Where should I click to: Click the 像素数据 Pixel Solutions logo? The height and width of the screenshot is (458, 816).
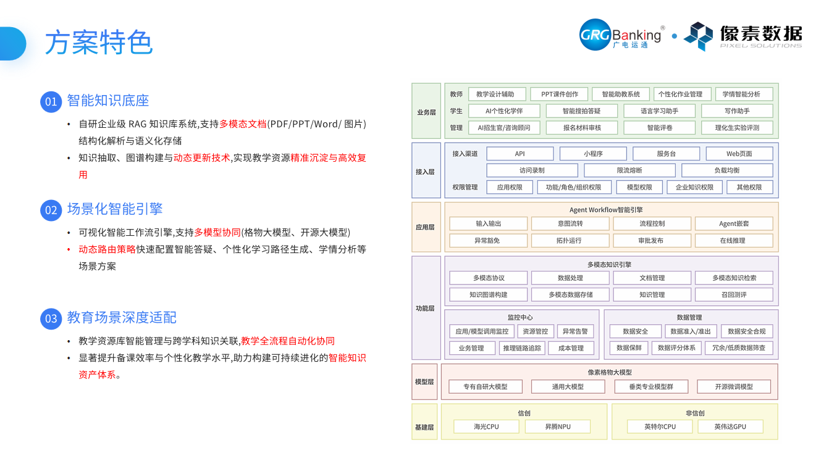tap(742, 36)
